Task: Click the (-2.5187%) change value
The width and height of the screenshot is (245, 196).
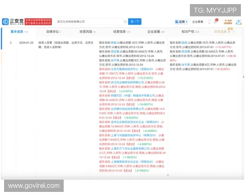Action: tap(126, 91)
